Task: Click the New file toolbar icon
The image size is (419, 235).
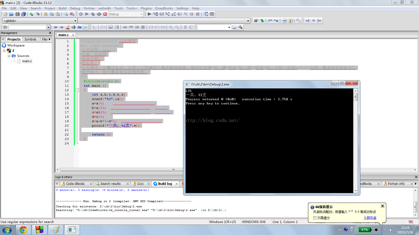Action: [x=5, y=14]
